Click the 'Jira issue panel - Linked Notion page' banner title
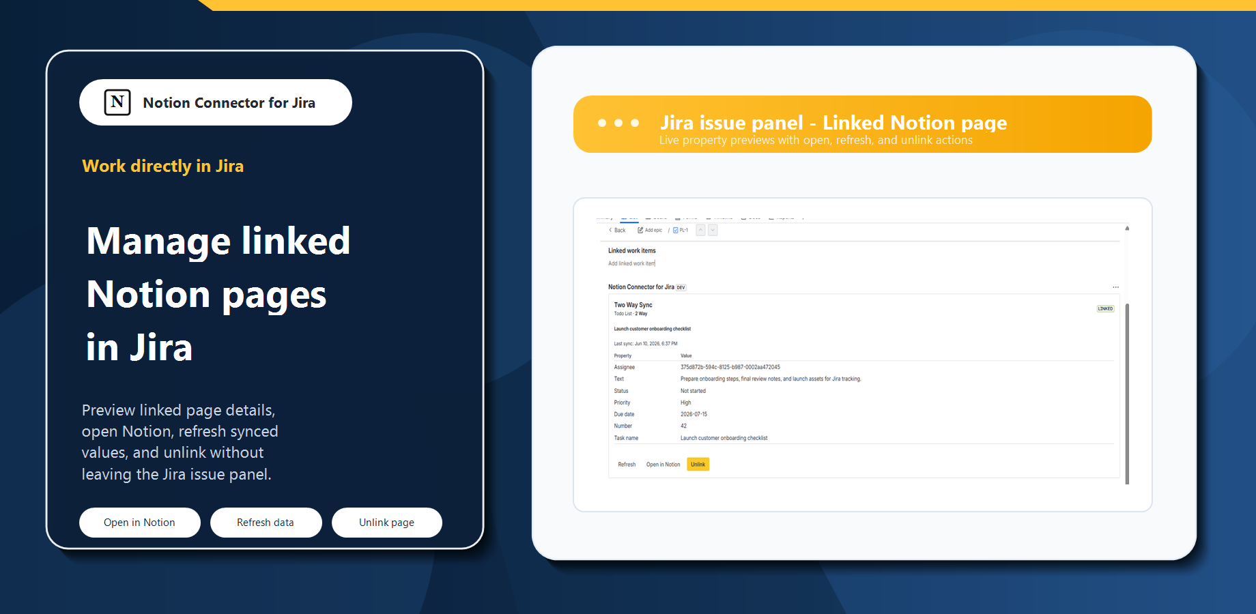The image size is (1256, 614). pos(833,123)
